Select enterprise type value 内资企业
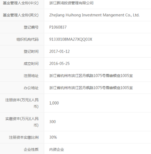 (x=56, y=149)
